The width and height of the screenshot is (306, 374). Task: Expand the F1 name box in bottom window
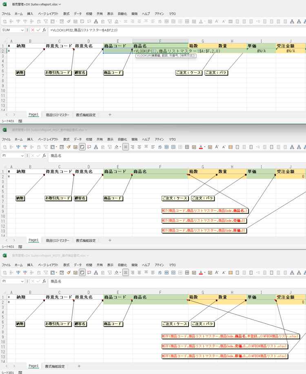click(x=22, y=281)
